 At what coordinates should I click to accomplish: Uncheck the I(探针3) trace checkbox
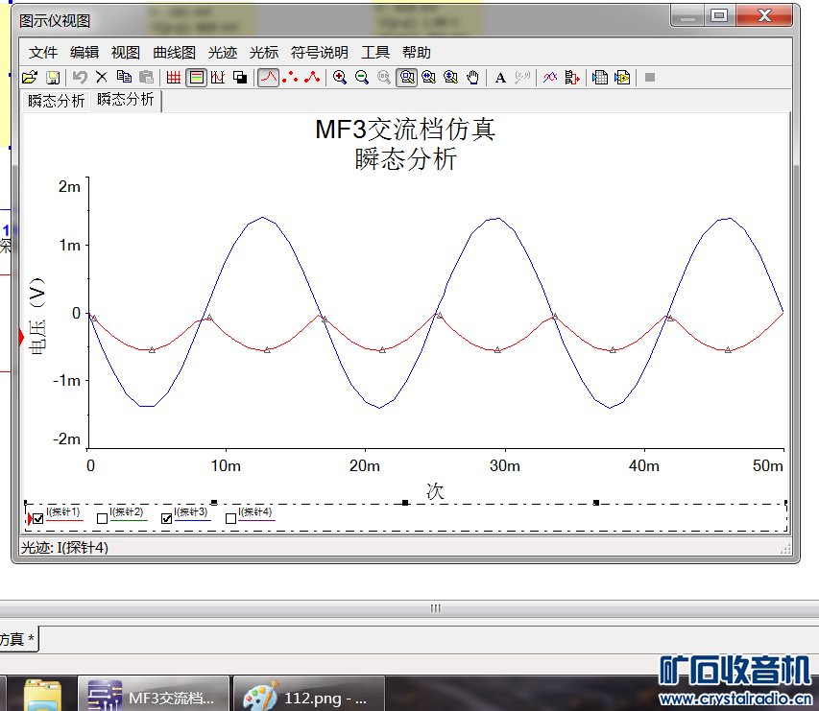pos(167,519)
